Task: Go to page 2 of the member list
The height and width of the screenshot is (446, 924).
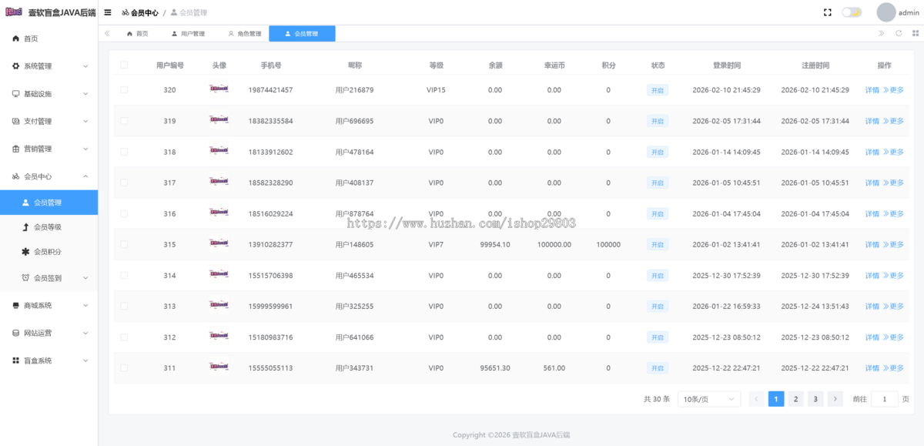Action: click(796, 399)
